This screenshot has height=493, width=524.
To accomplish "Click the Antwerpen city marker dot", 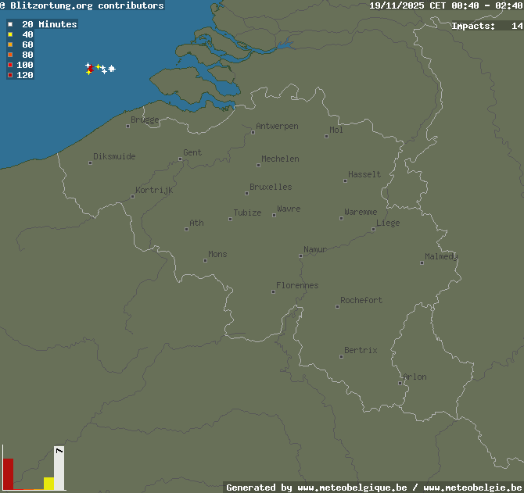I will coord(253,132).
